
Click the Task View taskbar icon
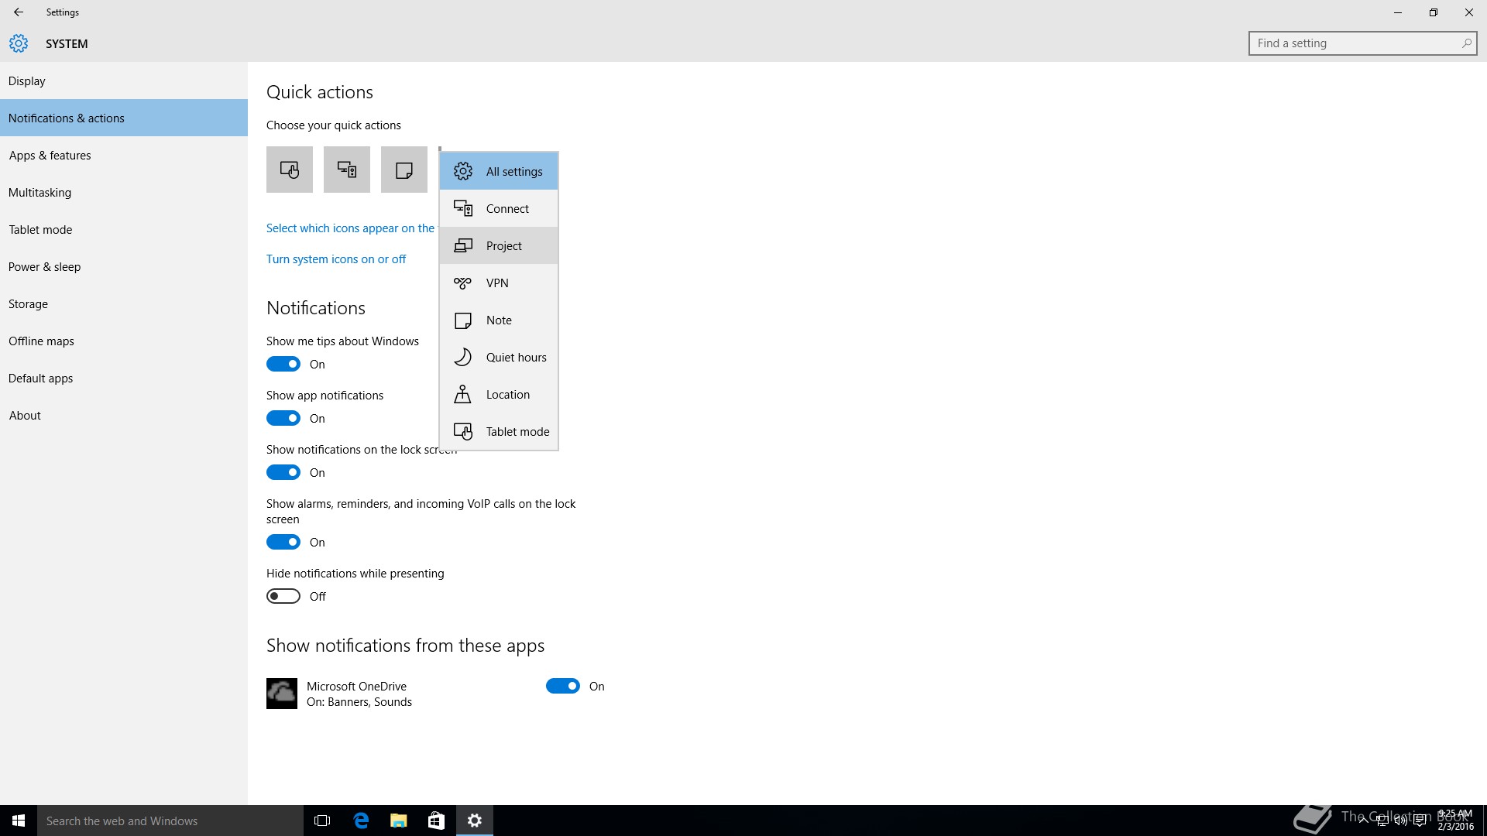(x=322, y=821)
